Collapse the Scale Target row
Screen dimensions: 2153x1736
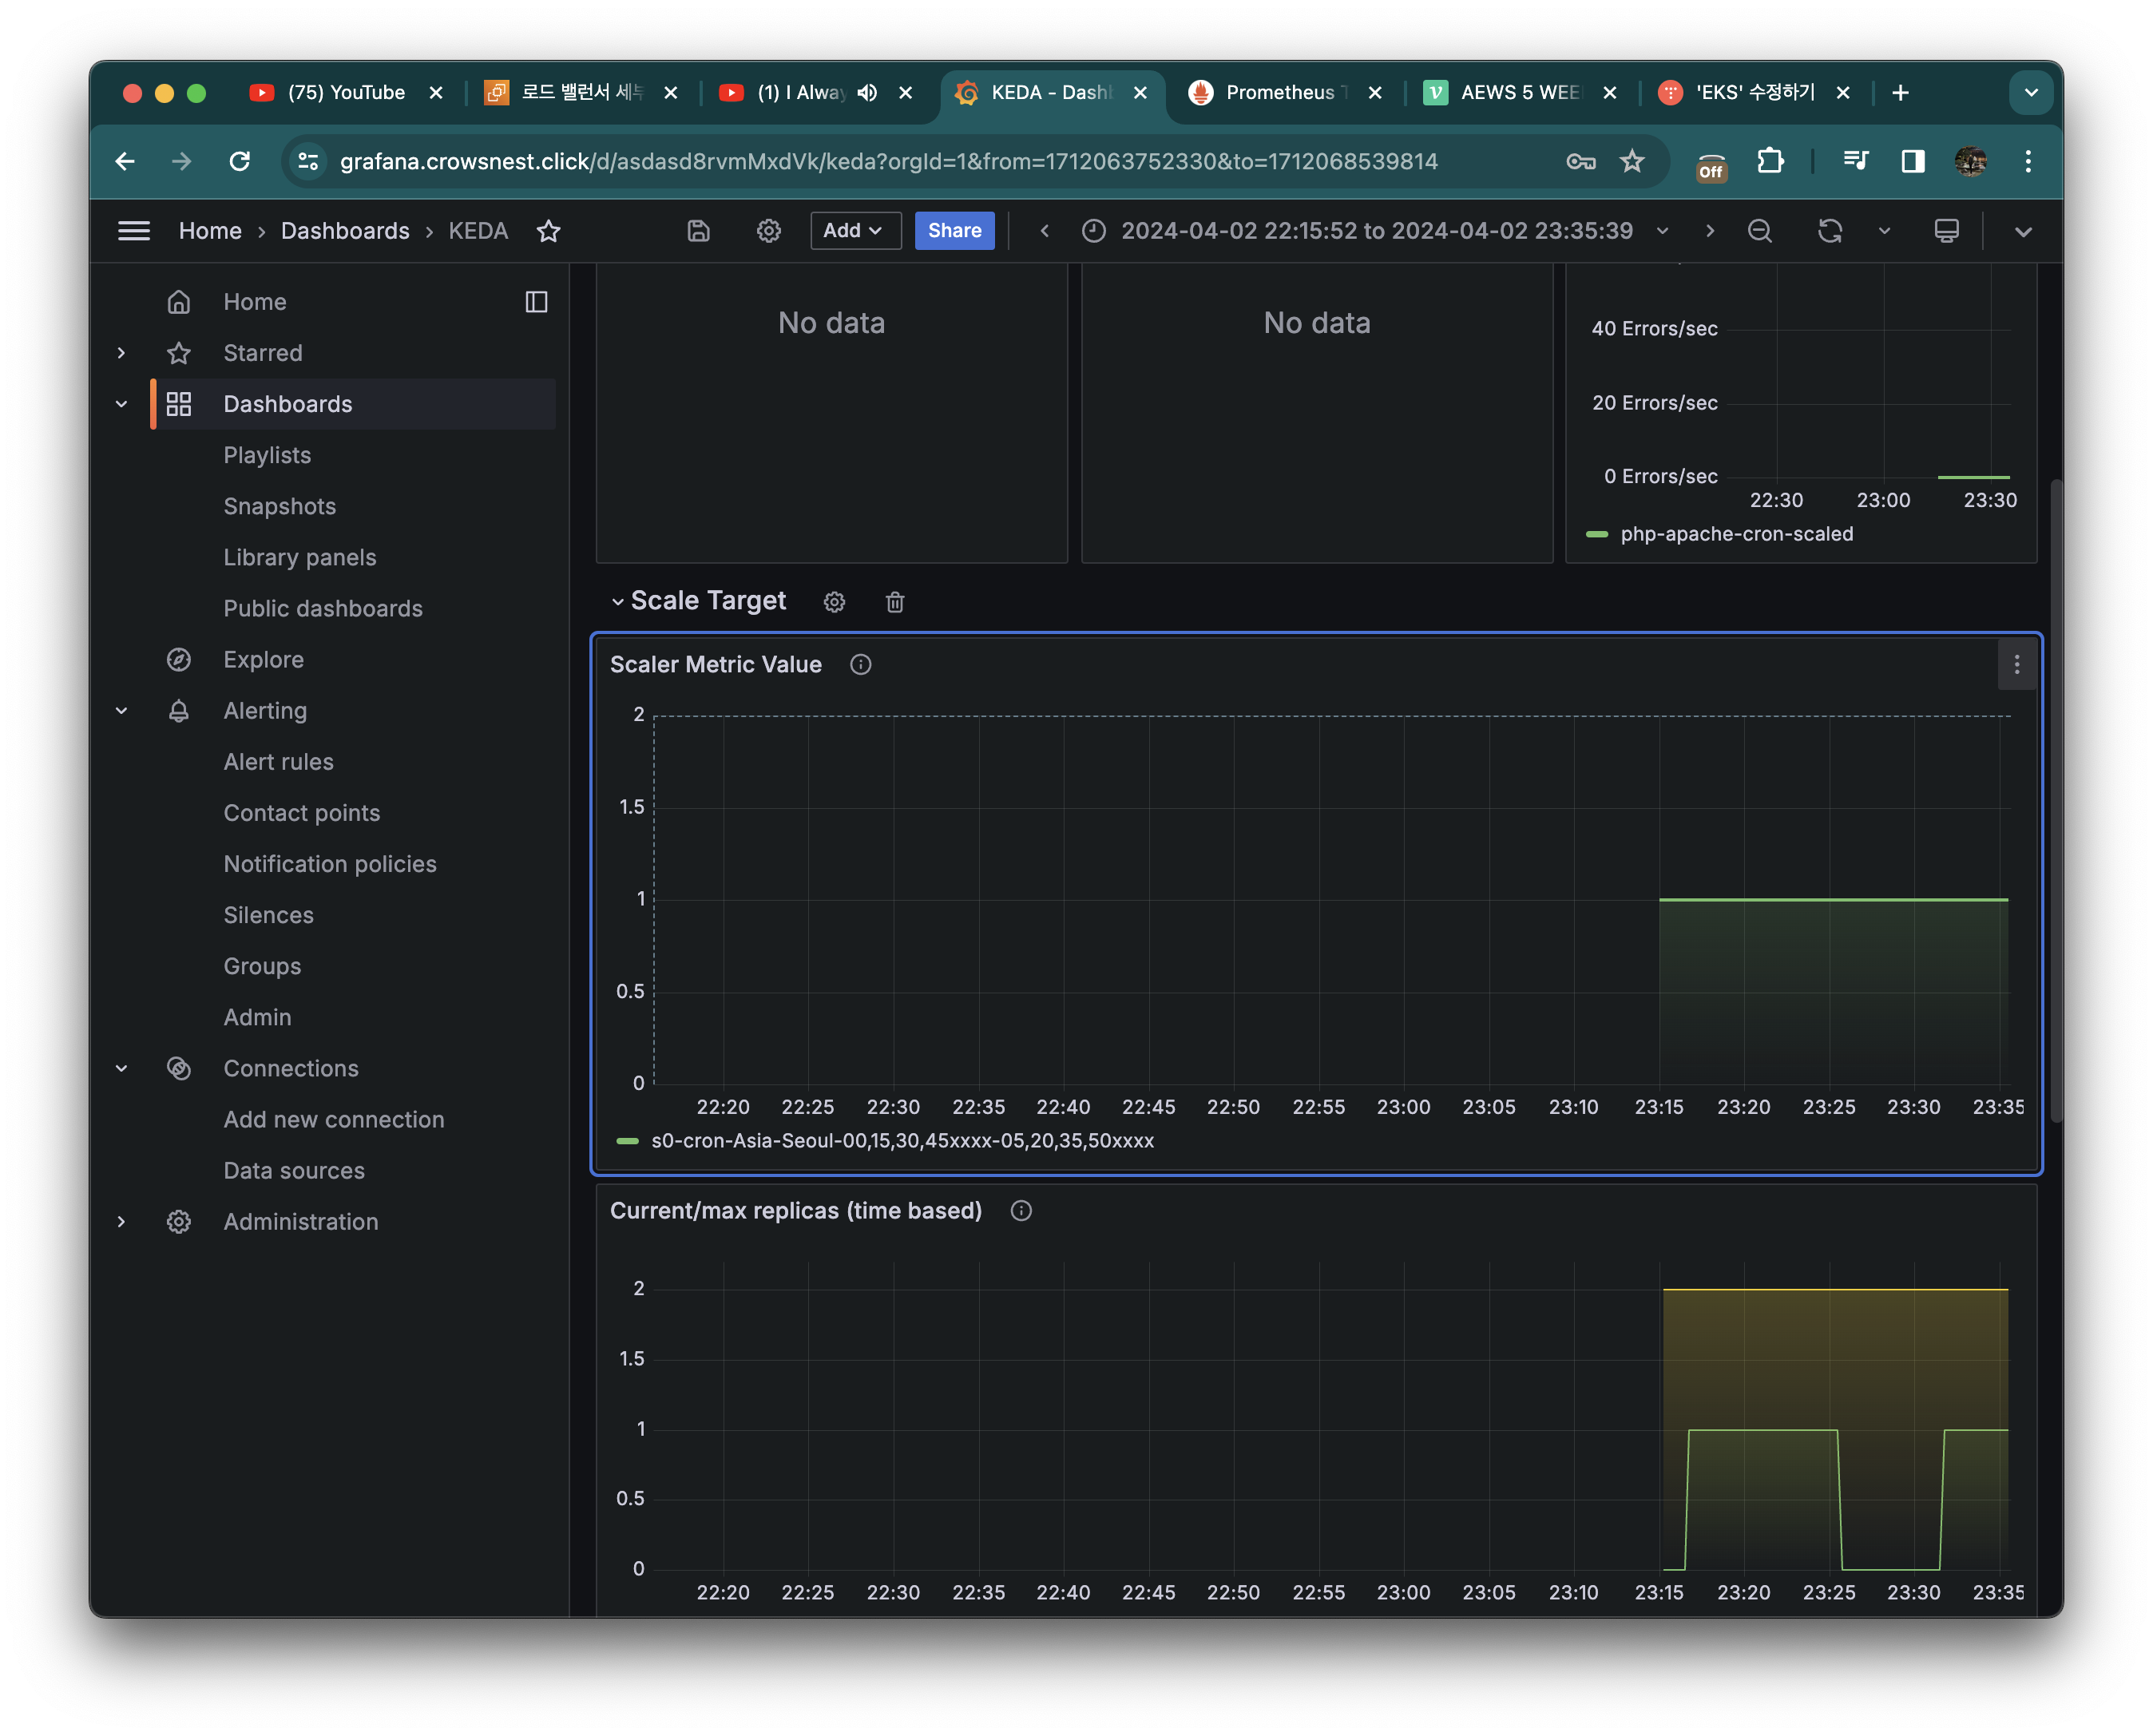(x=618, y=602)
